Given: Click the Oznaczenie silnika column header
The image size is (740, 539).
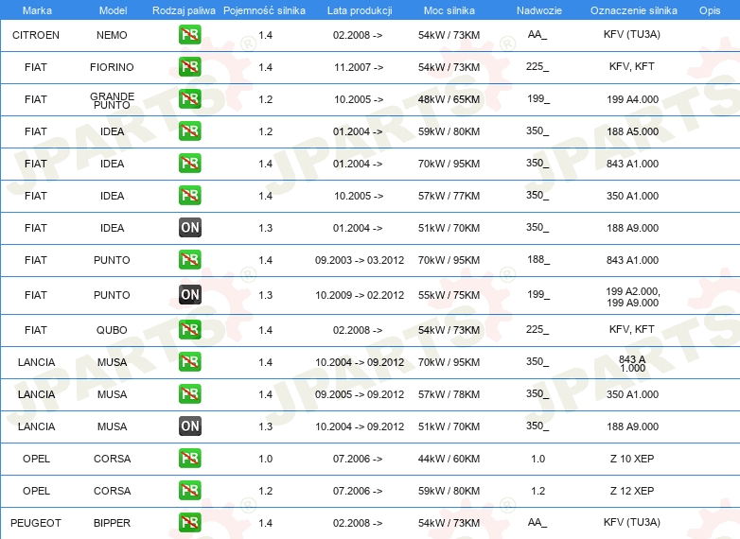Looking at the screenshot, I should pos(633,10).
